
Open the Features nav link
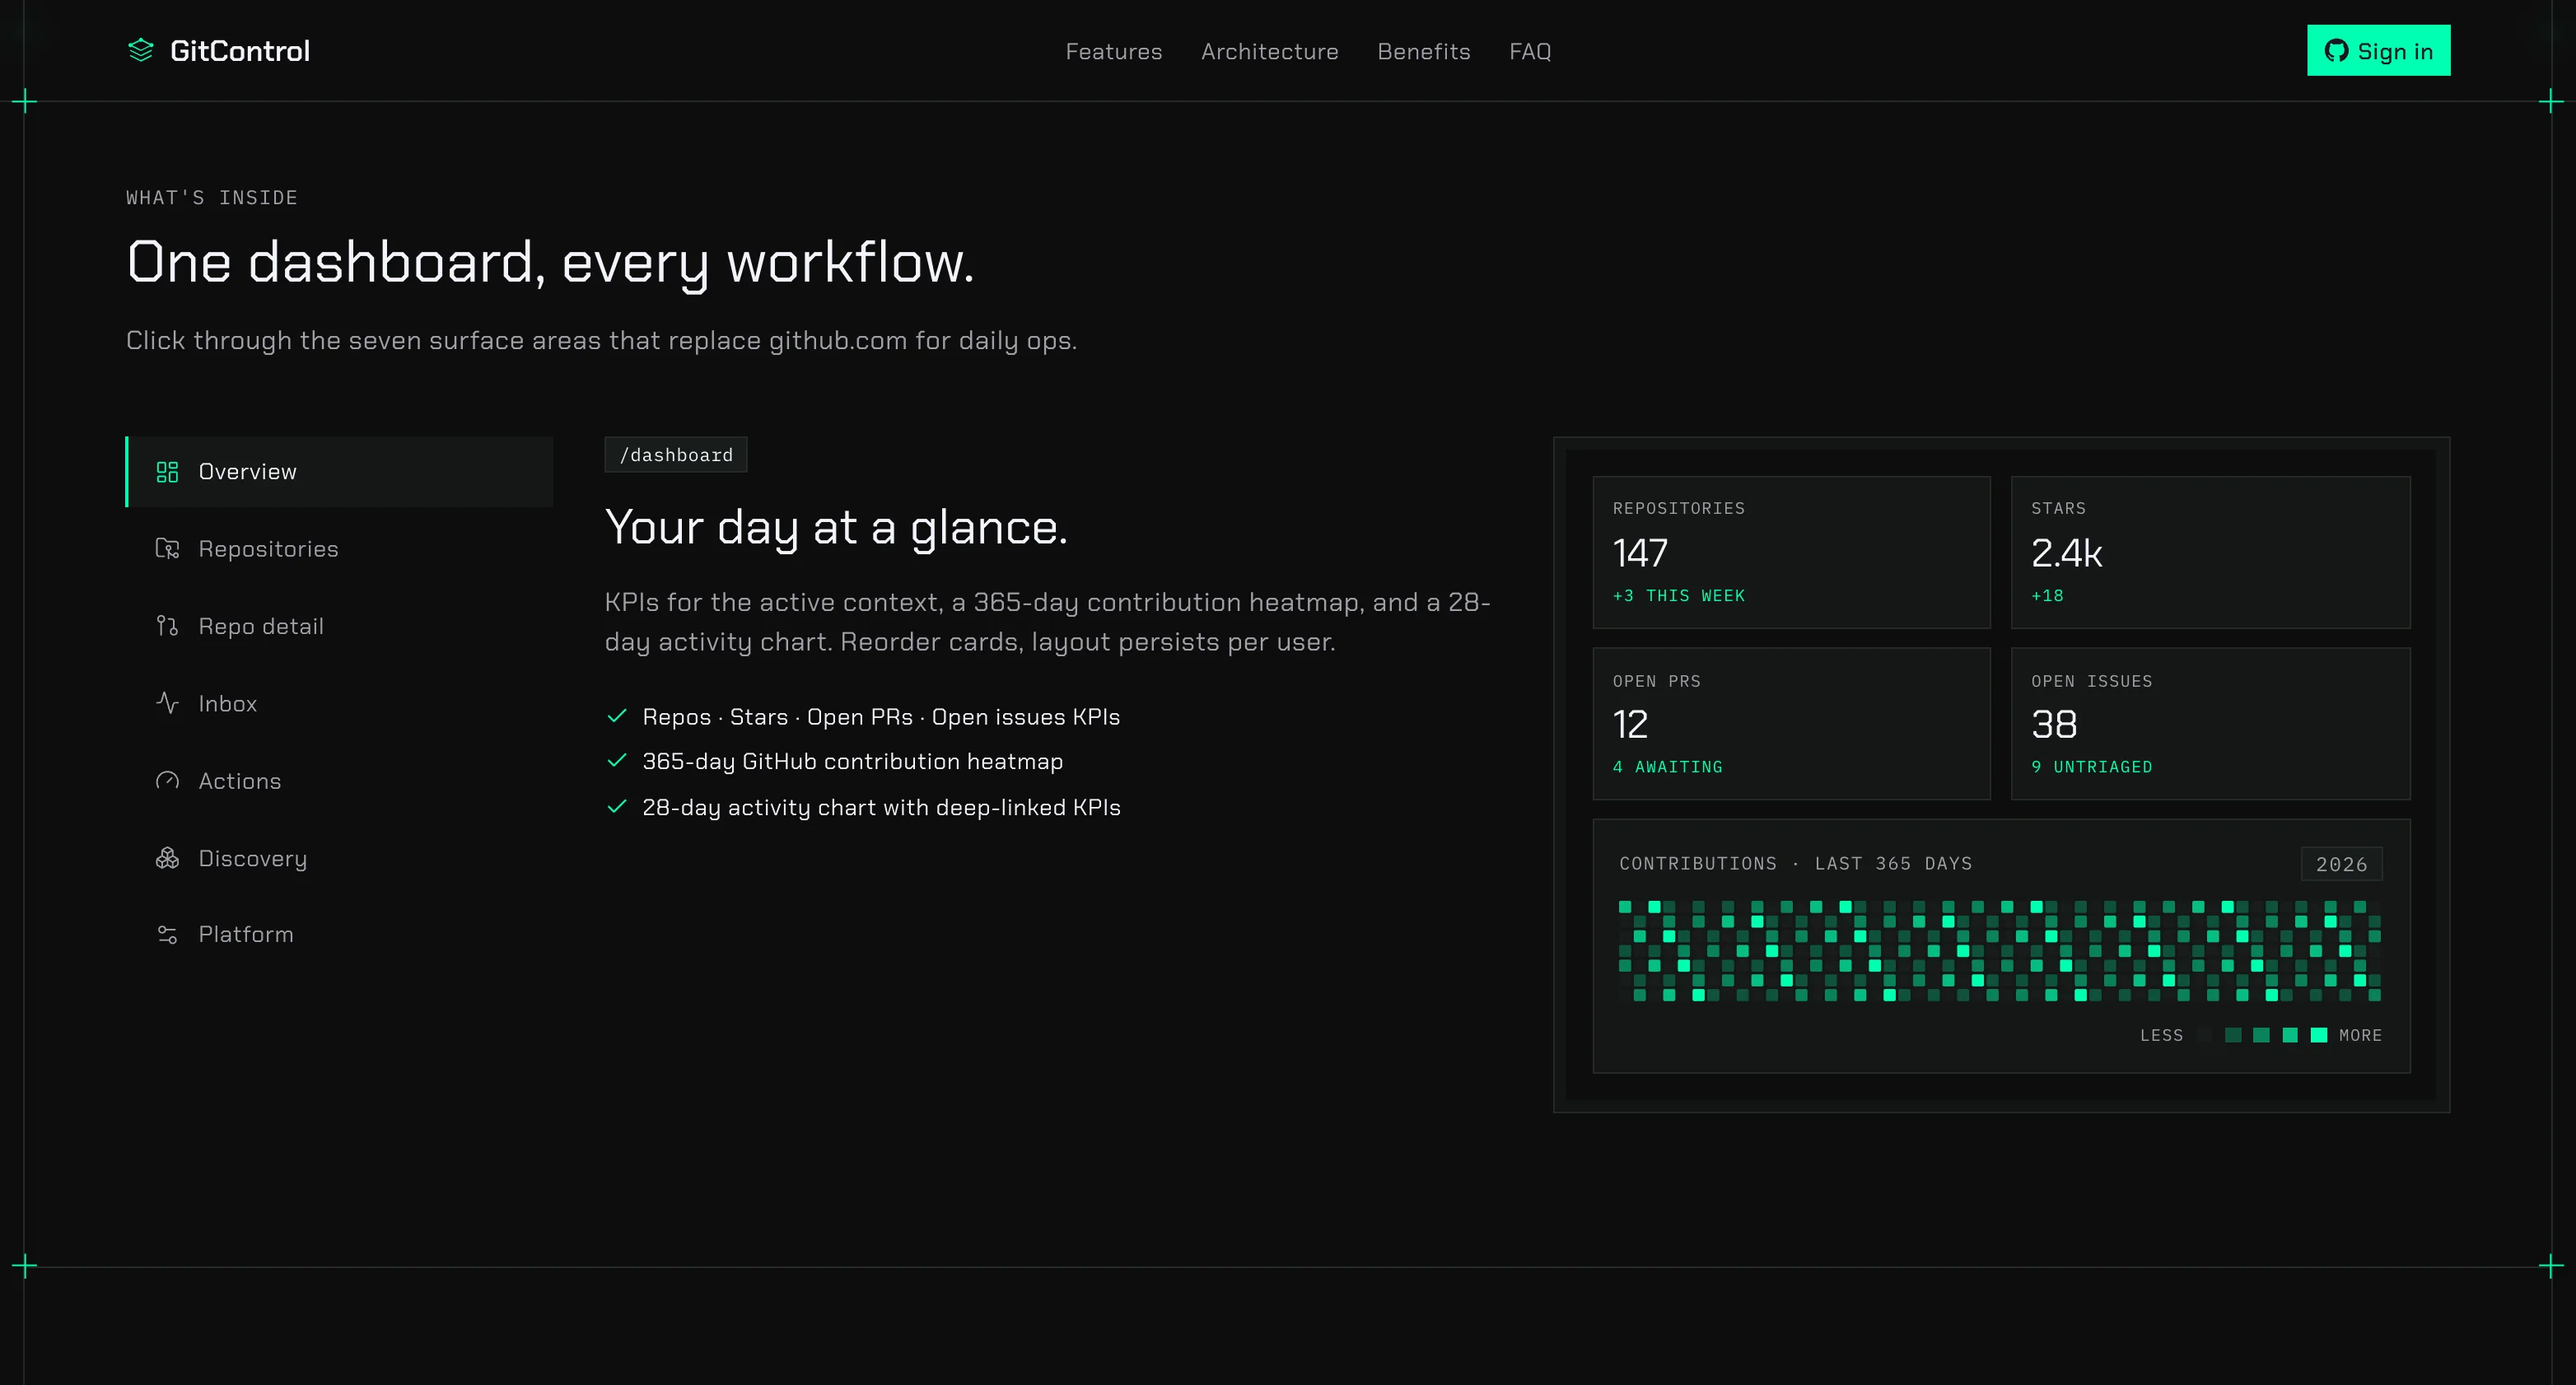pyautogui.click(x=1113, y=51)
